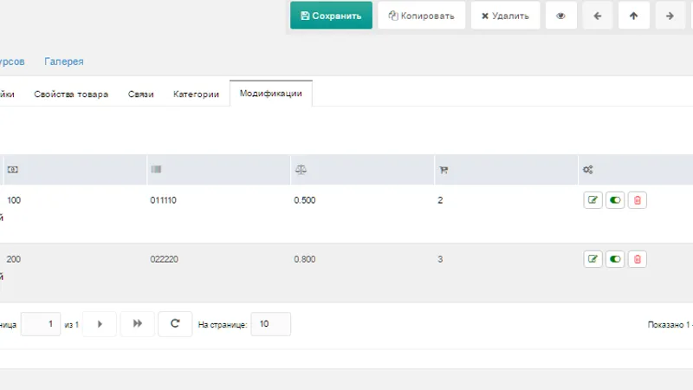This screenshot has height=390, width=693.
Task: Switch to the Связи tab
Action: coord(140,94)
